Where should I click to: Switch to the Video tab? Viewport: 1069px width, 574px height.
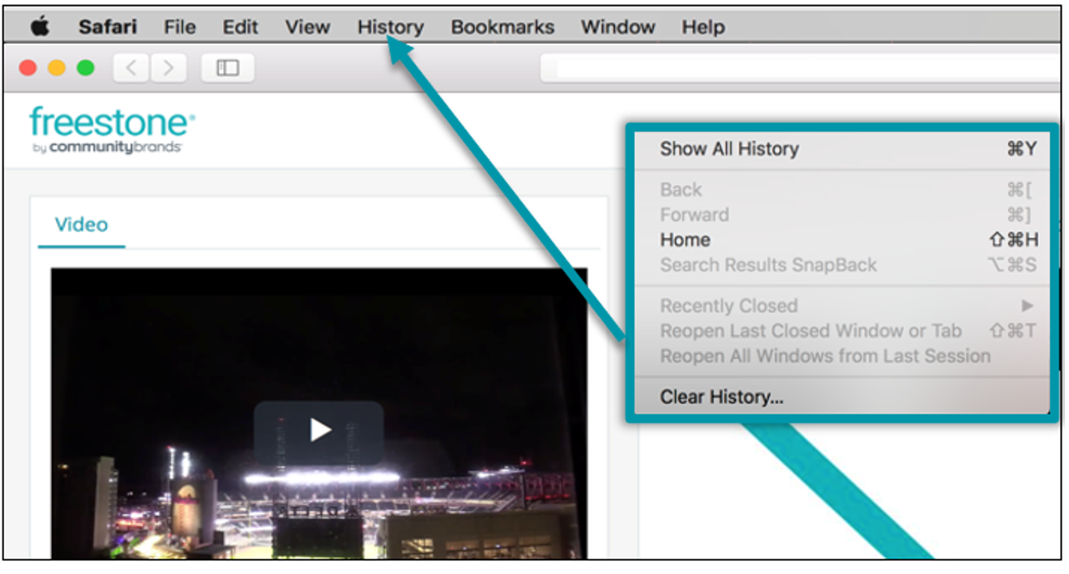coord(81,224)
